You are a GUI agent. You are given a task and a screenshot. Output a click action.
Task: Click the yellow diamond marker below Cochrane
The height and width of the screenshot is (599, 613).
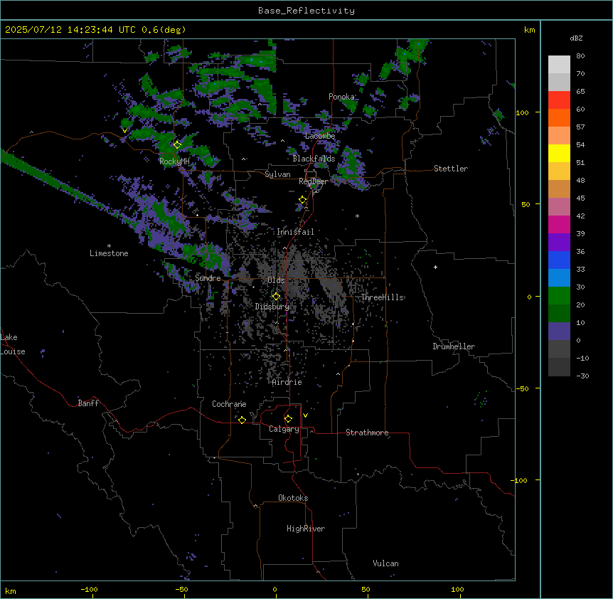242,420
